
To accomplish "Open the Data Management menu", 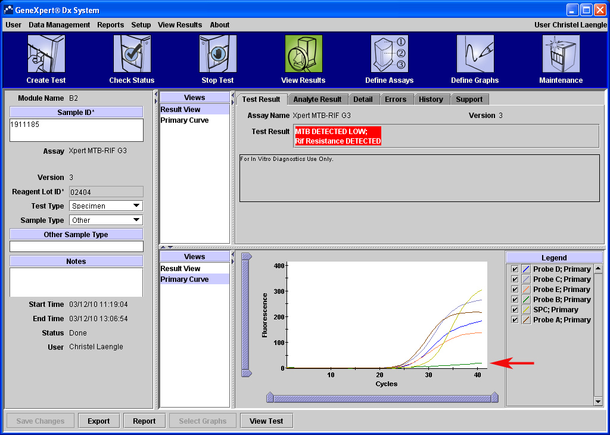I will click(59, 25).
